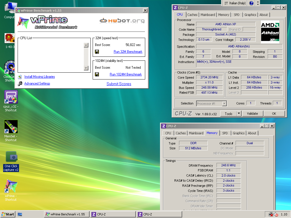Switch to Caches tab in top CPU-Z window
The image size is (291, 218).
click(192, 15)
